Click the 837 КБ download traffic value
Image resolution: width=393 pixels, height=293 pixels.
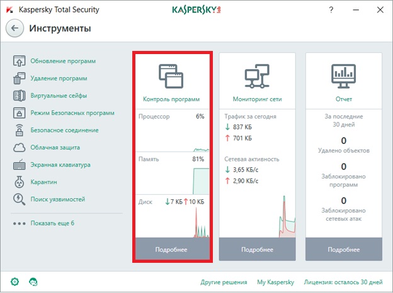coord(242,127)
